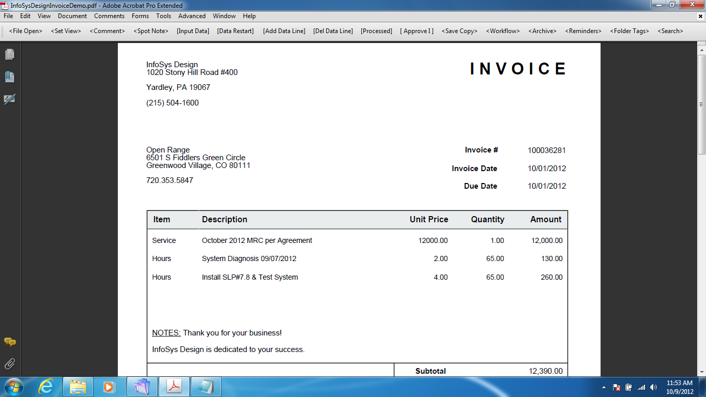Open the View menu
Viewport: 706px width, 397px height.
coord(44,16)
